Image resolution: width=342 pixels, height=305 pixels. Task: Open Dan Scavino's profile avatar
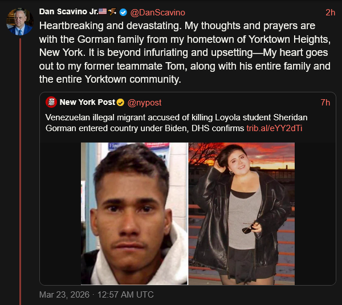click(19, 22)
